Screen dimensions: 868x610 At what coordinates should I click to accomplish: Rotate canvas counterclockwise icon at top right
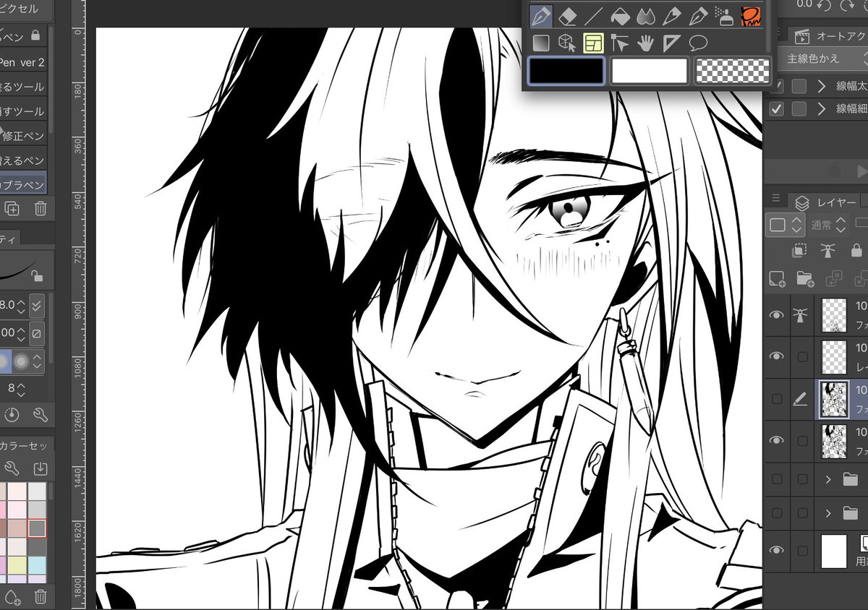tap(824, 5)
